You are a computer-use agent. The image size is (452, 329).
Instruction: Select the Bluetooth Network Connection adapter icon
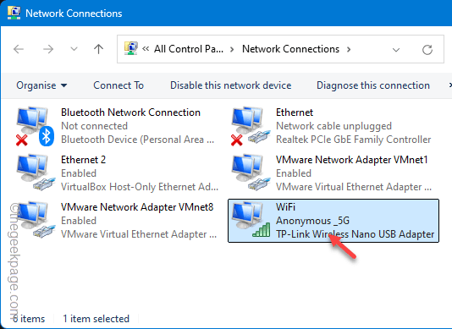click(35, 126)
